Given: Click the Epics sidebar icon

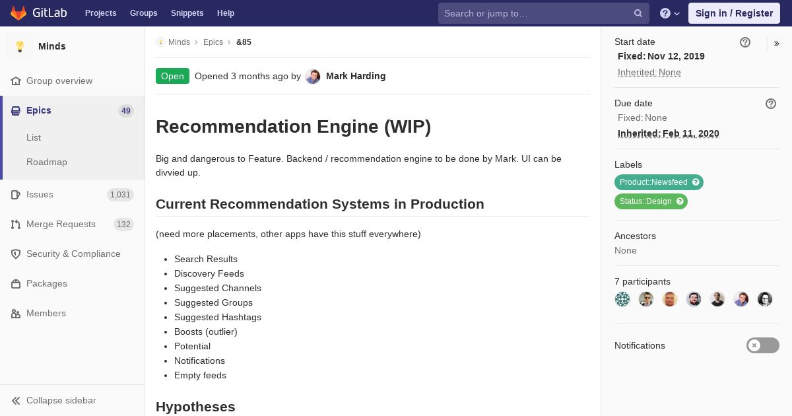Looking at the screenshot, I should click(x=16, y=110).
